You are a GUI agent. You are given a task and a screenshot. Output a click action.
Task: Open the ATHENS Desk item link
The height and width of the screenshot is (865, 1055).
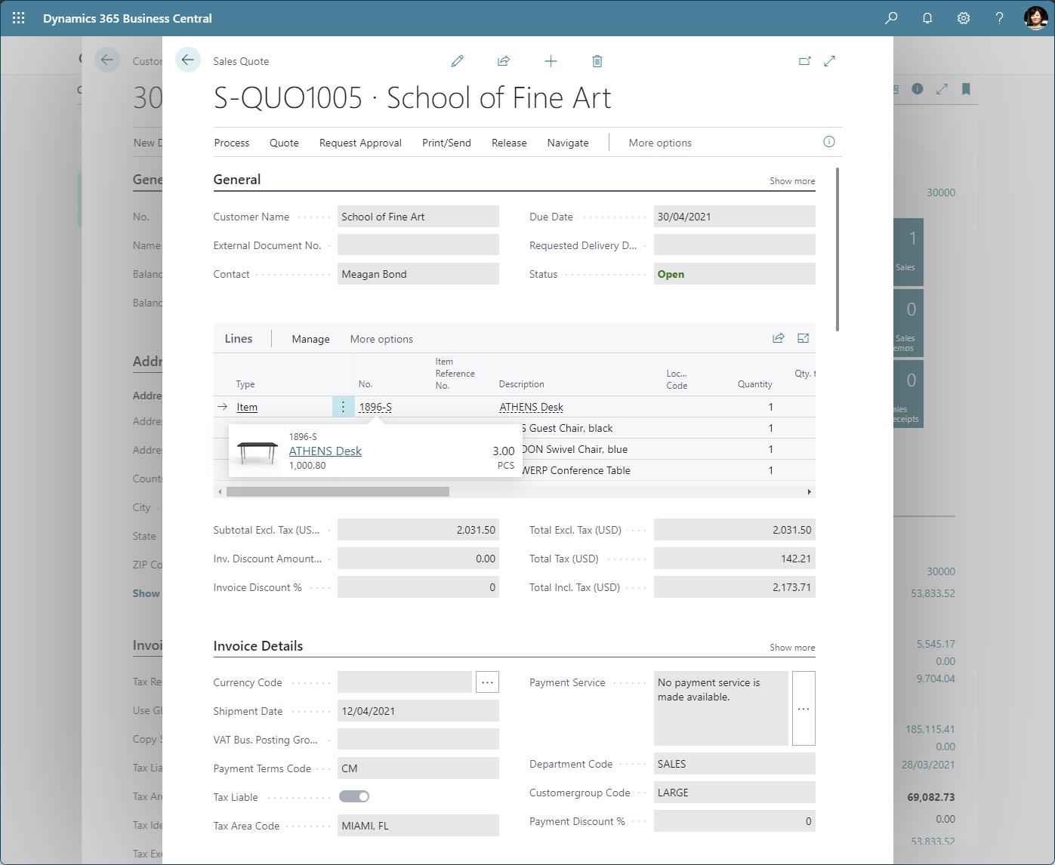(325, 451)
